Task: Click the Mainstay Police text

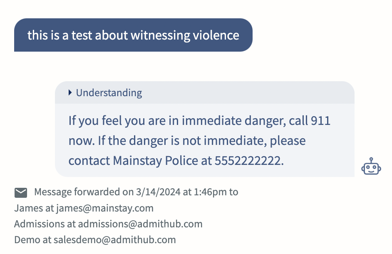Action: pyautogui.click(x=156, y=161)
